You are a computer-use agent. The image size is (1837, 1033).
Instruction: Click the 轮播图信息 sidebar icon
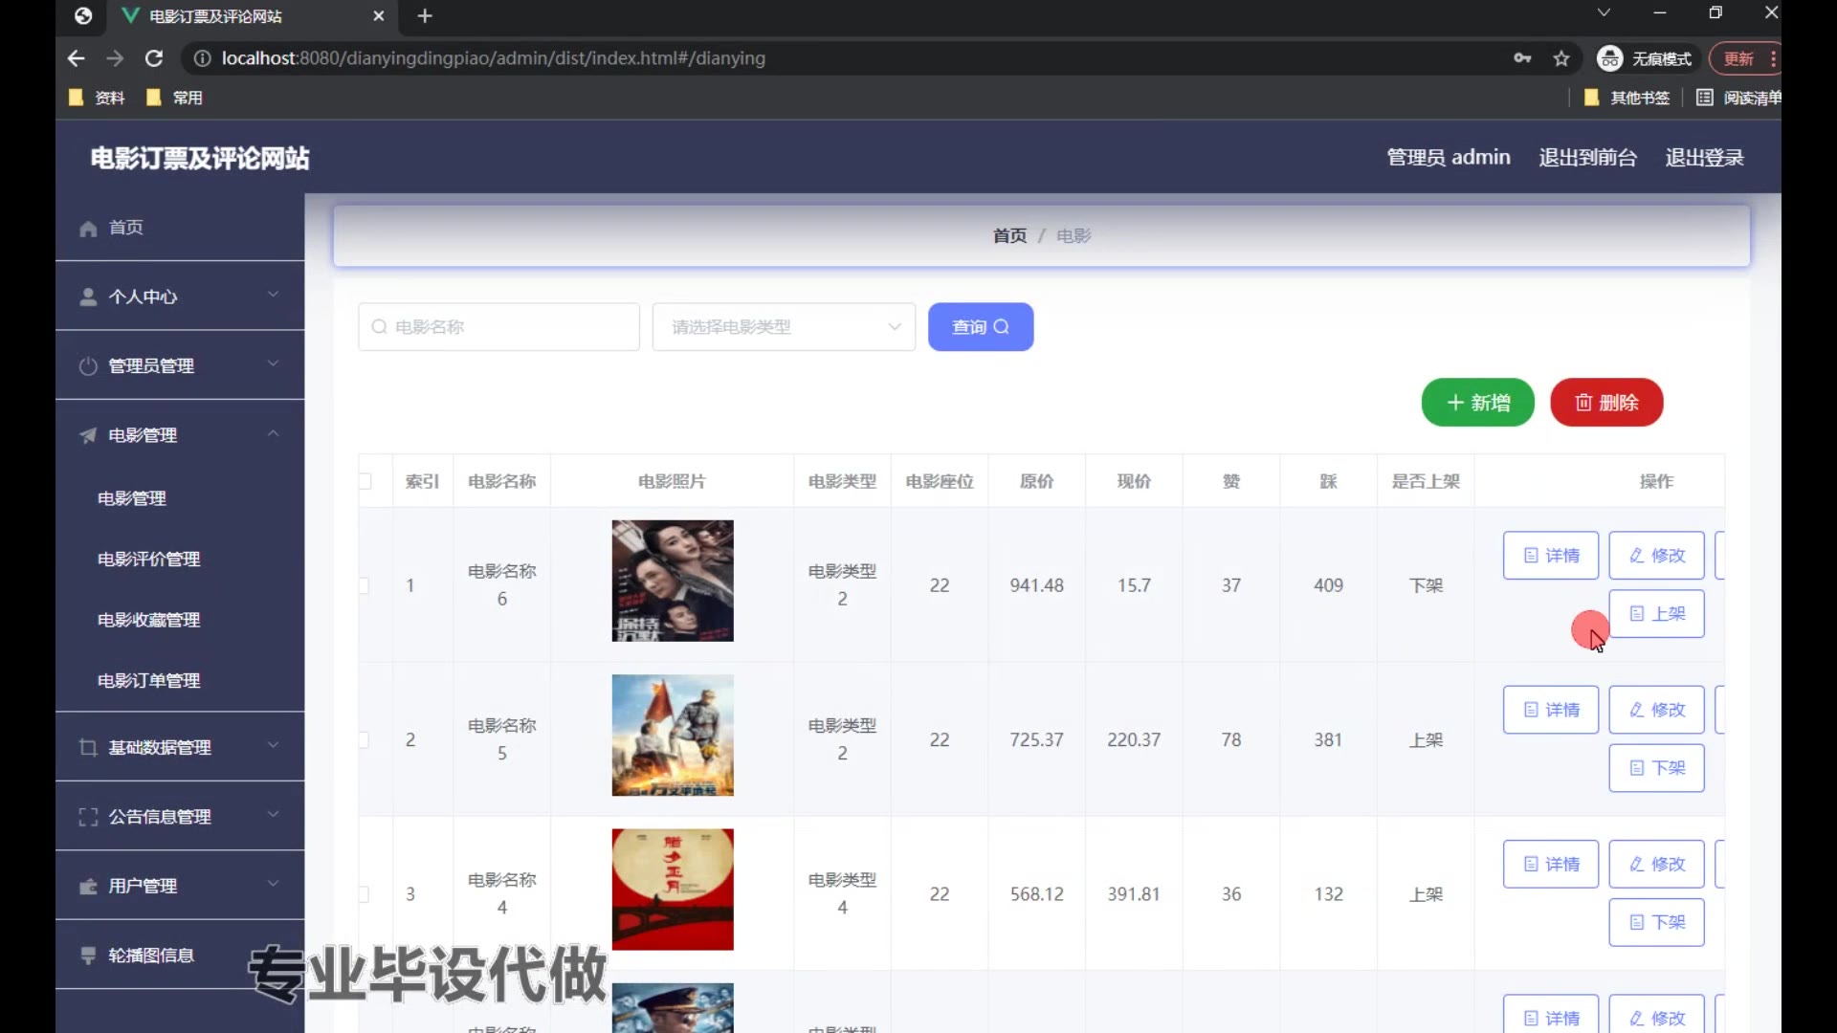tap(88, 956)
